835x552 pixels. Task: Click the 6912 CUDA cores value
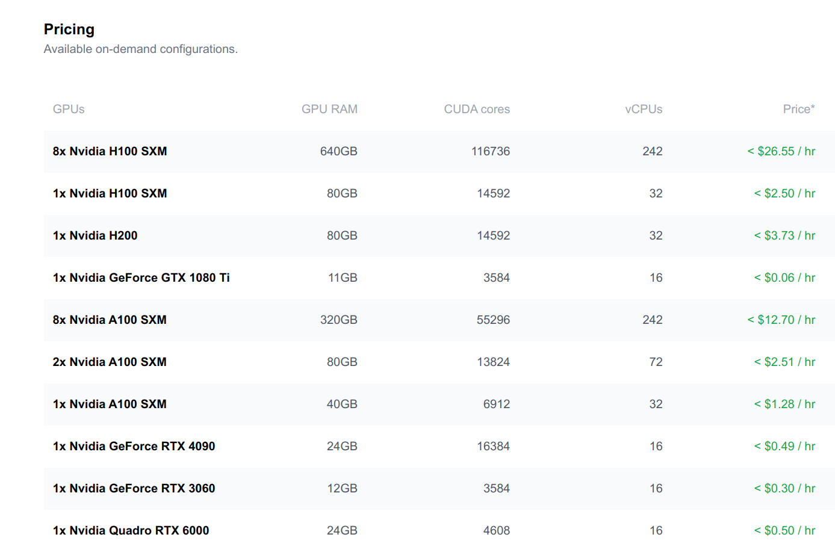tap(497, 404)
